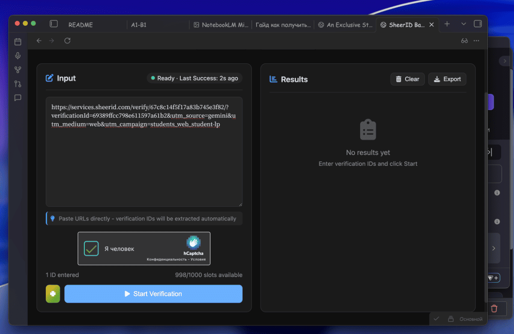Expand the tab list dropdown chevron
Image resolution: width=514 pixels, height=334 pixels.
(463, 24)
